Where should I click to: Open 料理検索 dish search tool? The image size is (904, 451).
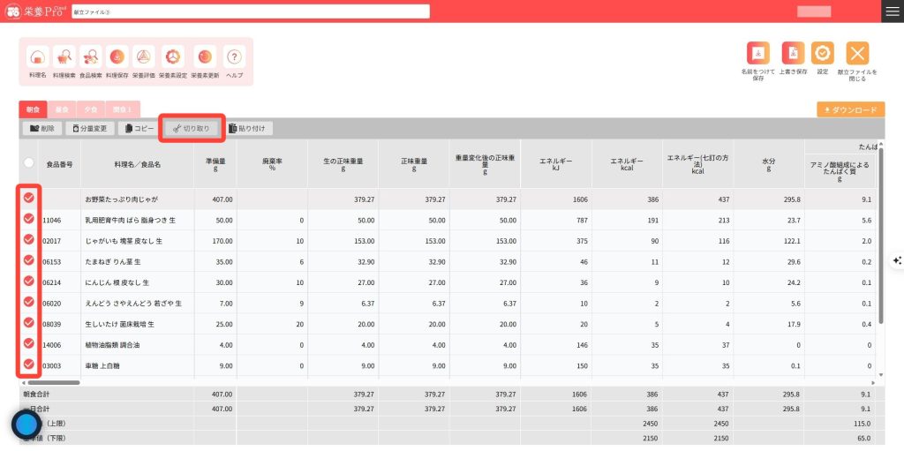point(64,57)
